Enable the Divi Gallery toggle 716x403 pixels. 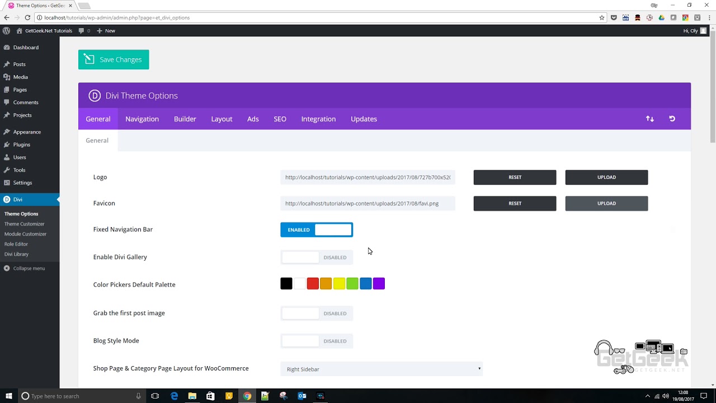[x=317, y=257]
